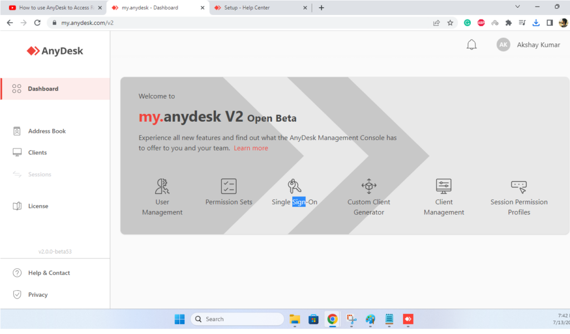Image resolution: width=570 pixels, height=334 pixels.
Task: Open the tab search dropdown
Action: (518, 7)
